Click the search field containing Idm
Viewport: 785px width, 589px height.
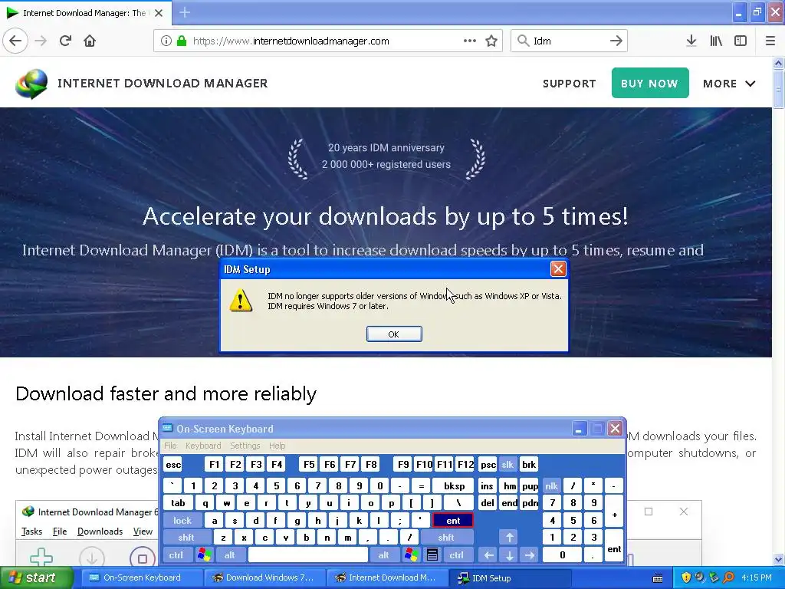(568, 41)
